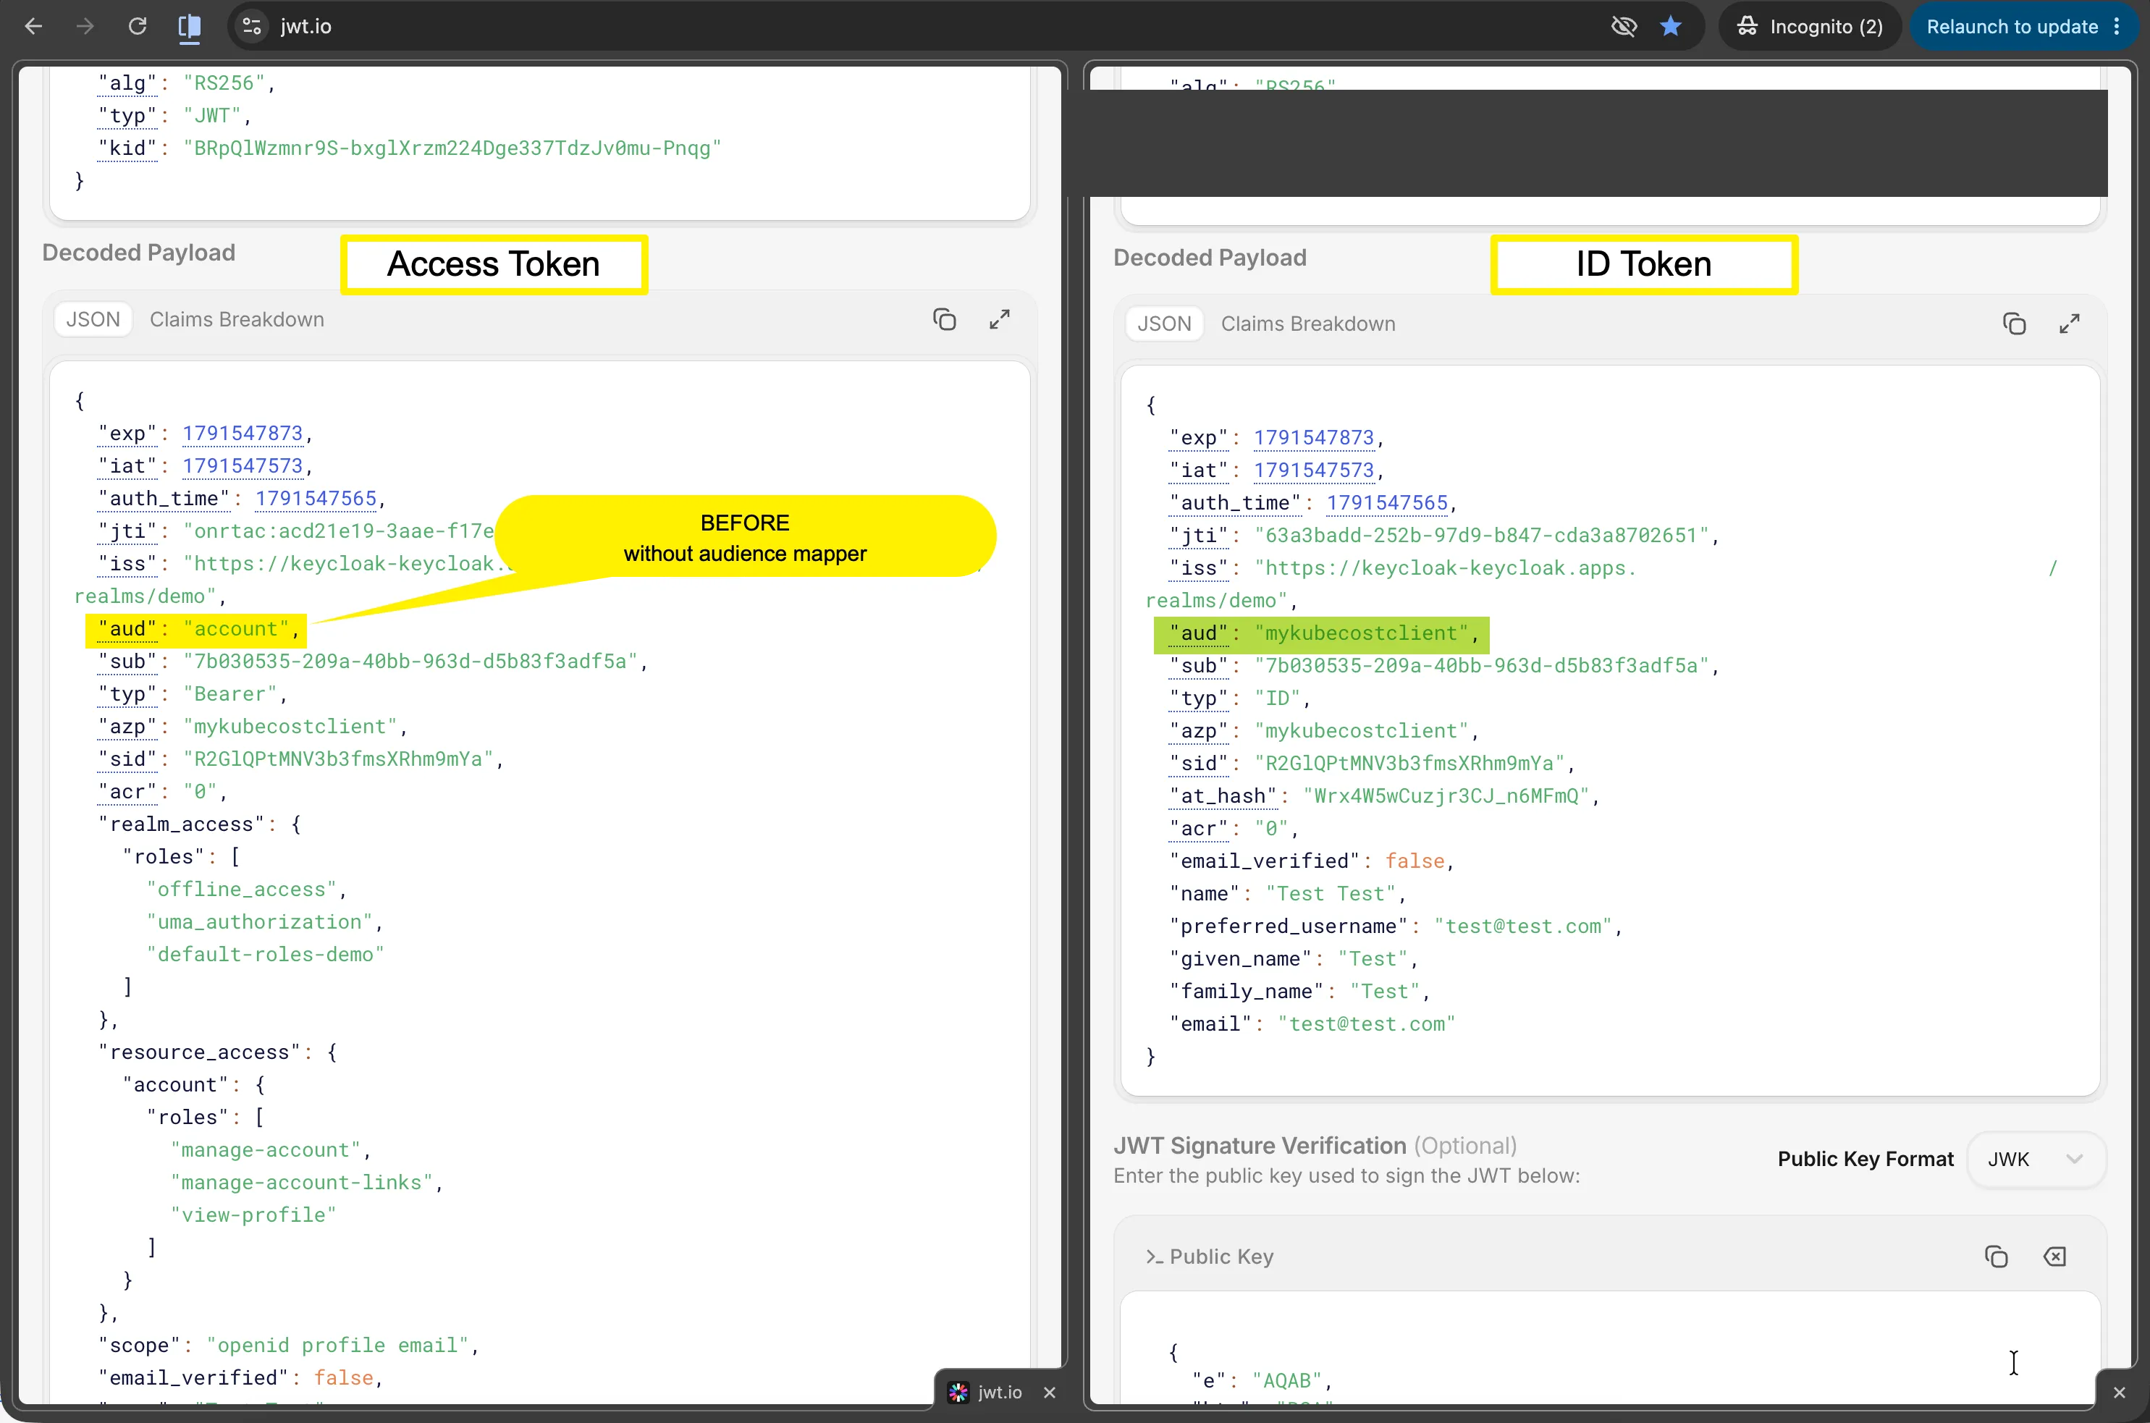This screenshot has width=2150, height=1423.
Task: Expand ID Token payload to fullscreen
Action: (x=2069, y=324)
